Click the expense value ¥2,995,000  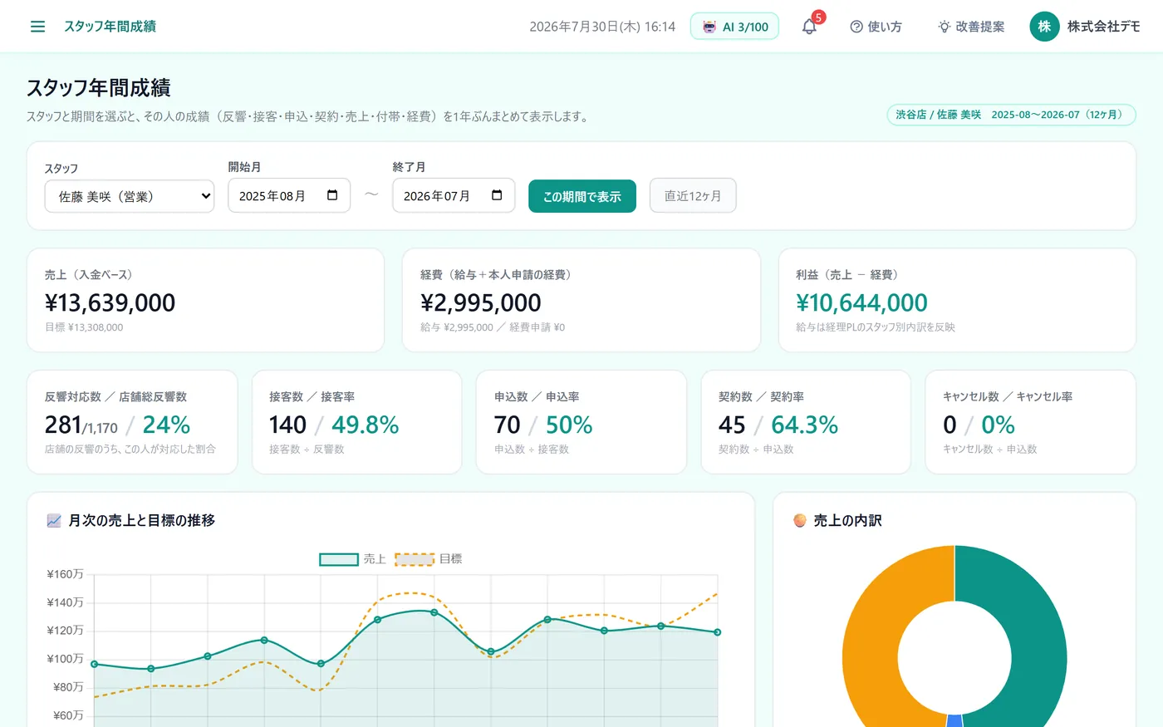point(481,302)
